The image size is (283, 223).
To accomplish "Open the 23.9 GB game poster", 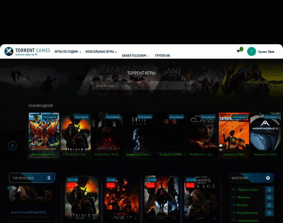I will pos(122,198).
